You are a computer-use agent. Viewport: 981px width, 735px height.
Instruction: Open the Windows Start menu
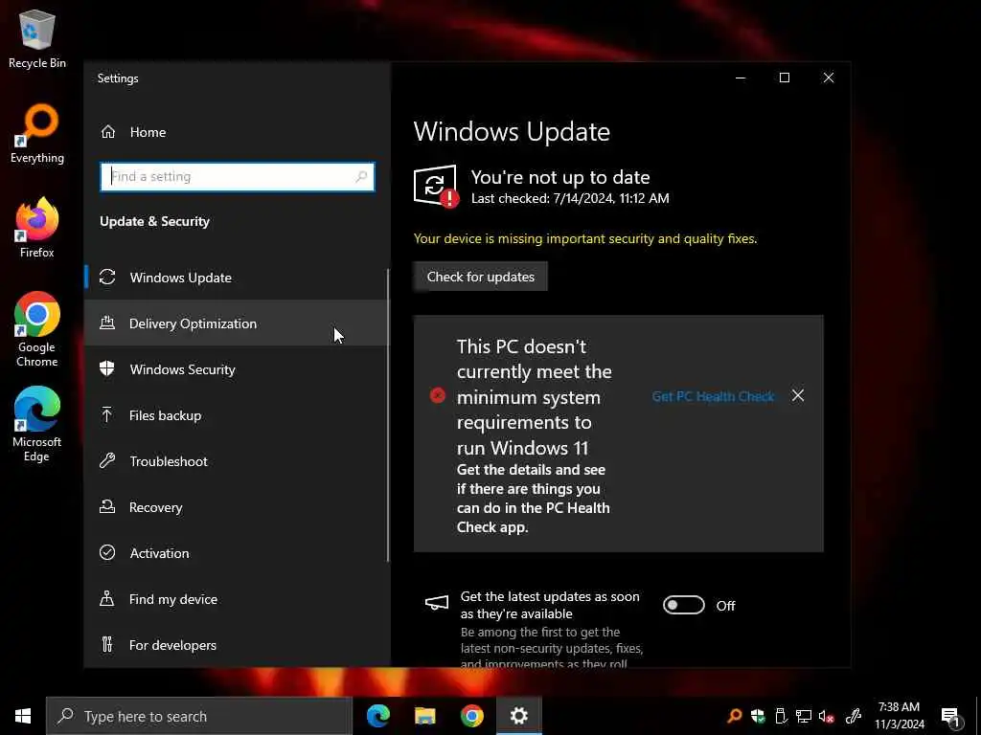coord(23,716)
